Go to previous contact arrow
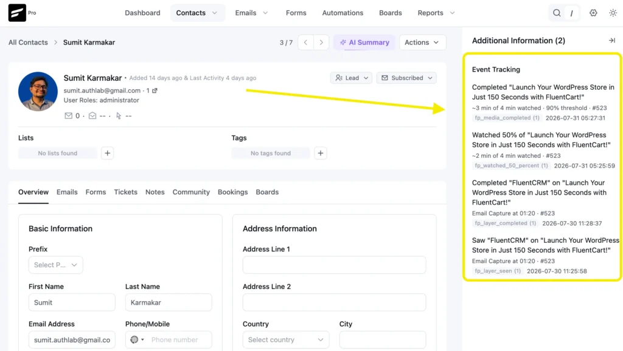Viewport: 623px width, 351px height. pyautogui.click(x=305, y=43)
